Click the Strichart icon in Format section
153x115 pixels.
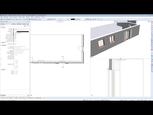[13, 30]
